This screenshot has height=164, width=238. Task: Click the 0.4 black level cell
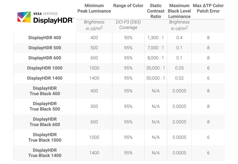[x=179, y=38]
